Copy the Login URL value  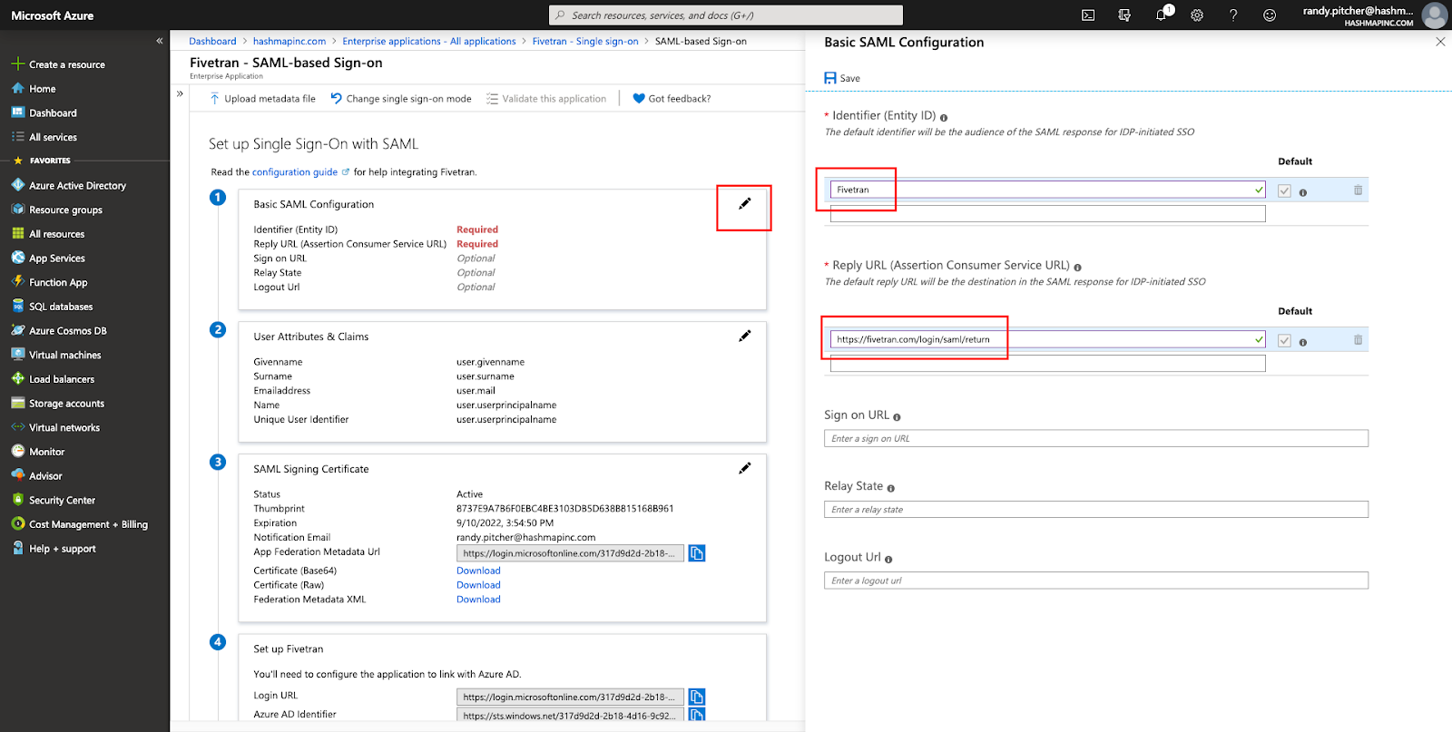pyautogui.click(x=697, y=697)
